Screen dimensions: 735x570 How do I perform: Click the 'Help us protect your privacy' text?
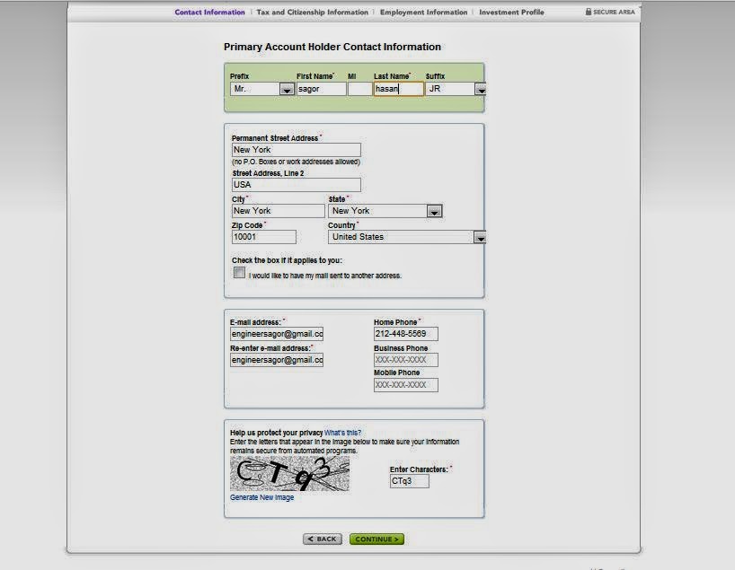[276, 433]
